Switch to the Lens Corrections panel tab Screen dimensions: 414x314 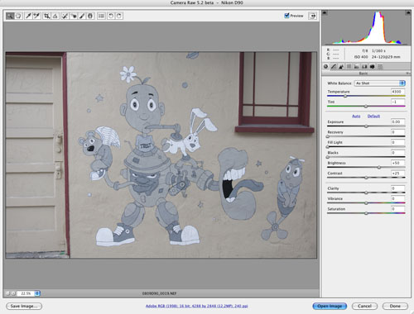coord(364,66)
